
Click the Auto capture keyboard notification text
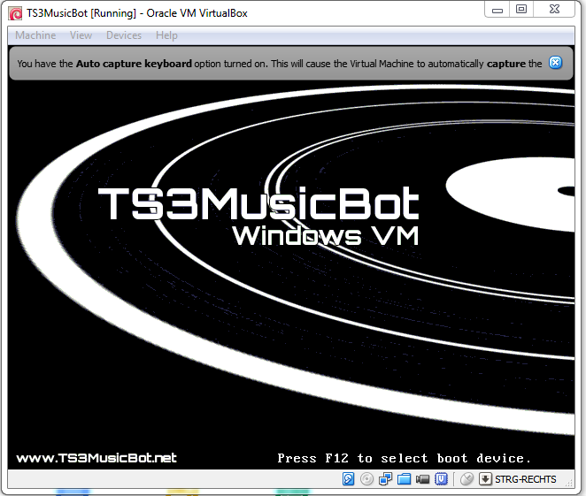coord(279,64)
